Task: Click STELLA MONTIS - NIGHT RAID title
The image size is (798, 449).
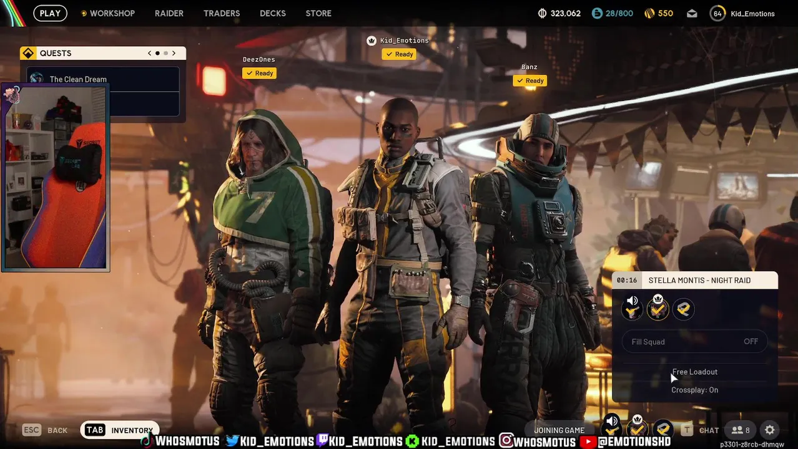Action: (699, 280)
